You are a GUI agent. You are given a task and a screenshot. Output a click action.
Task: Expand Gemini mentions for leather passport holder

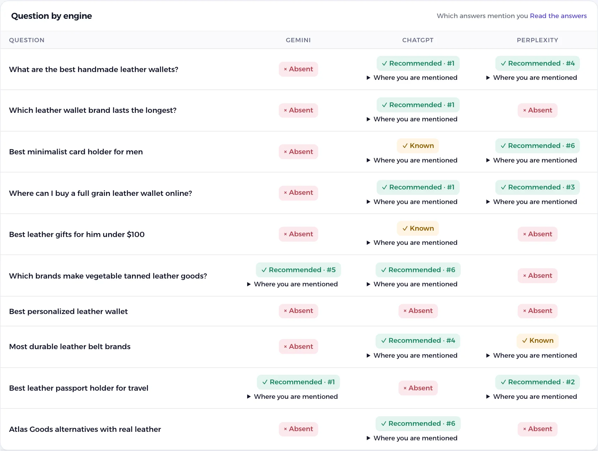[292, 396]
